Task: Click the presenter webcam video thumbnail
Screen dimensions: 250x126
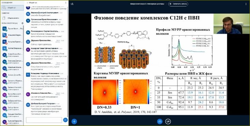Action: (x=227, y=24)
